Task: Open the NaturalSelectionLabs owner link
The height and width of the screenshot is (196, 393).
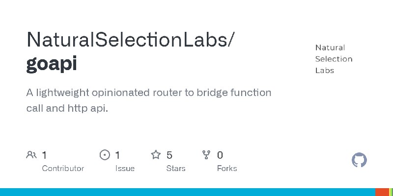Action: (x=130, y=41)
